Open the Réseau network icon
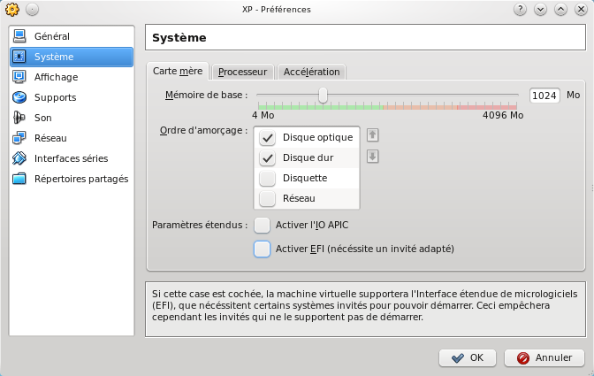 click(x=19, y=138)
